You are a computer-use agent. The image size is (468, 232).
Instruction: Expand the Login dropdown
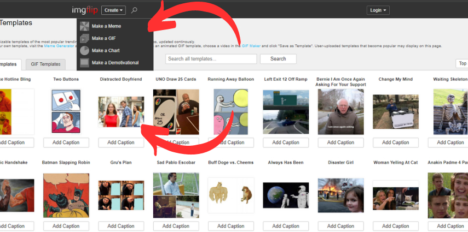point(378,10)
